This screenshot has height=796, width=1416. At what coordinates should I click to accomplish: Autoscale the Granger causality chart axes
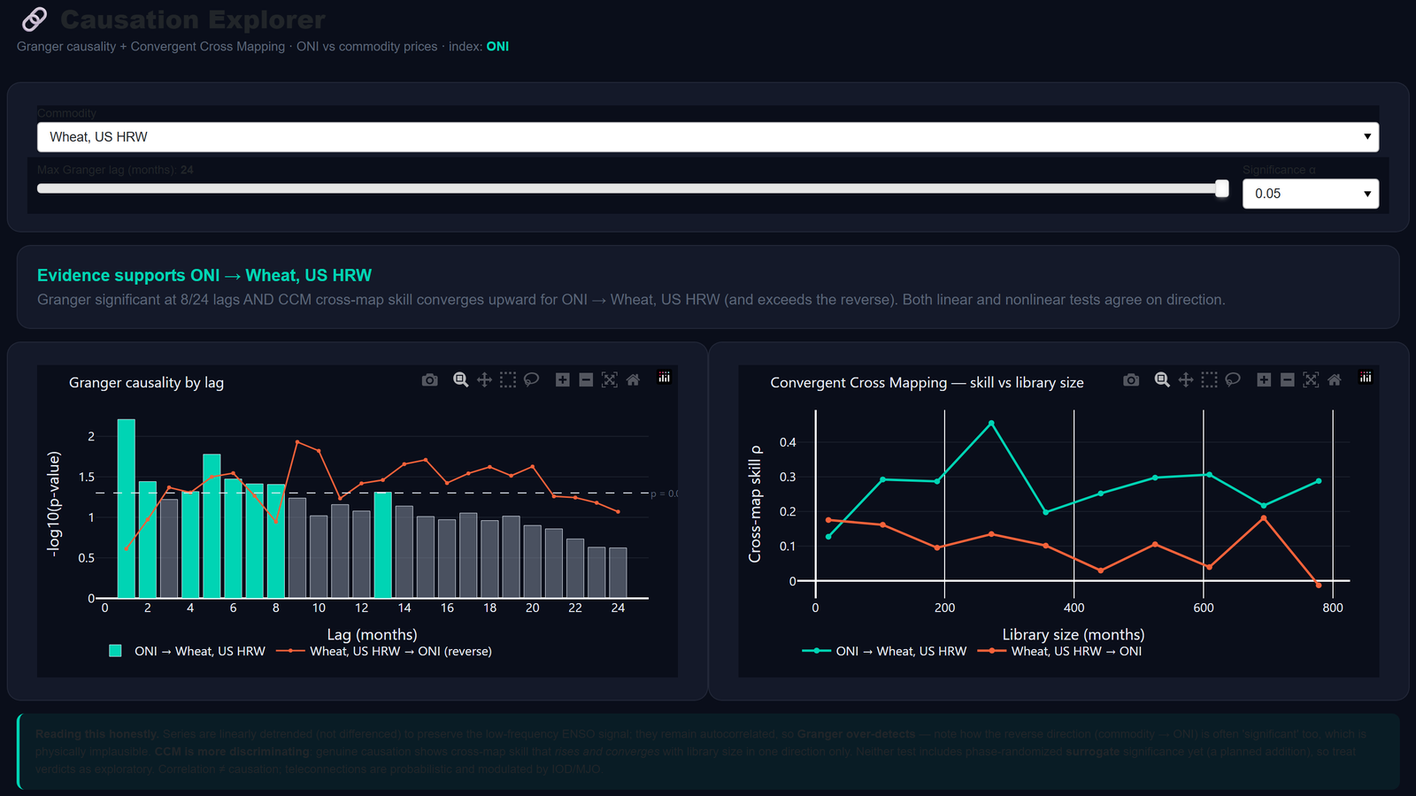click(610, 379)
